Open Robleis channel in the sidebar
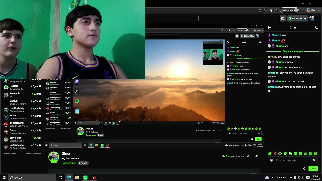This screenshot has height=181, width=322. pos(22,87)
